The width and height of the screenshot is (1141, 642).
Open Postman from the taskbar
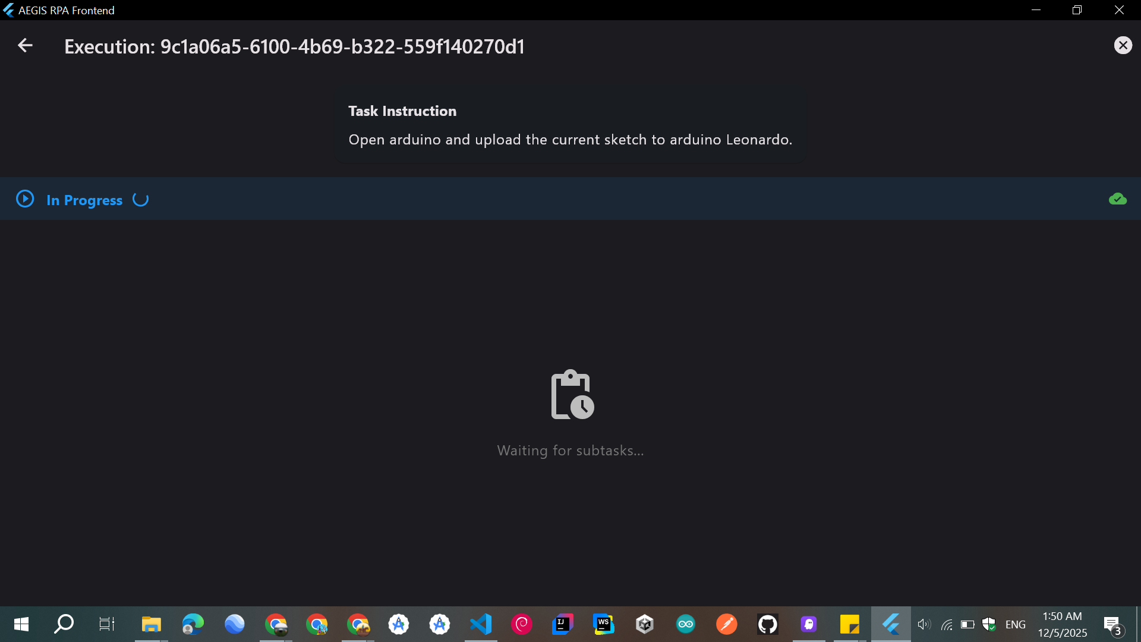click(x=726, y=624)
